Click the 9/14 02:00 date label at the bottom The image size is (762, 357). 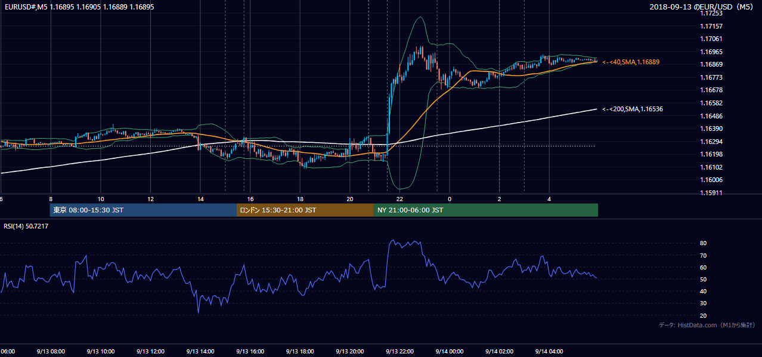(x=500, y=351)
